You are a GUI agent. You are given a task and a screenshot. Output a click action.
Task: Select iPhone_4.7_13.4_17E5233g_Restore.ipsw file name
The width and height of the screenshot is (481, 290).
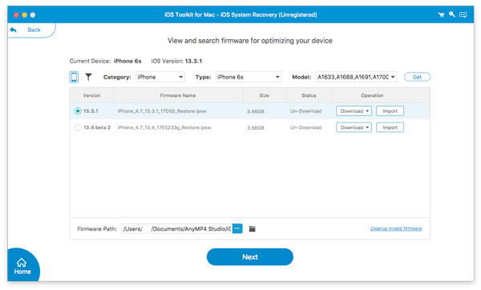tap(164, 127)
